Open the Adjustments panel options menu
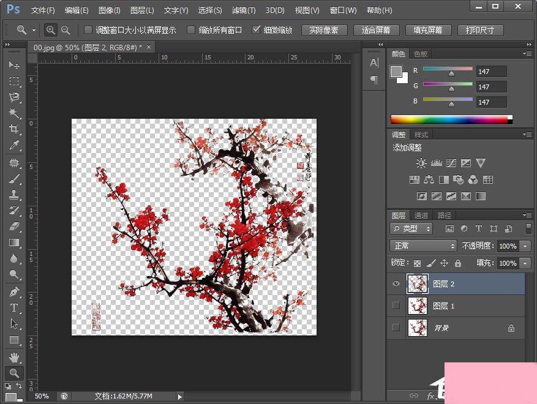 [x=527, y=135]
